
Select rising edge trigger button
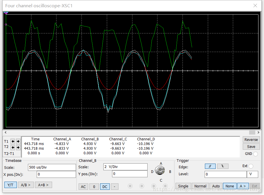click(210, 166)
